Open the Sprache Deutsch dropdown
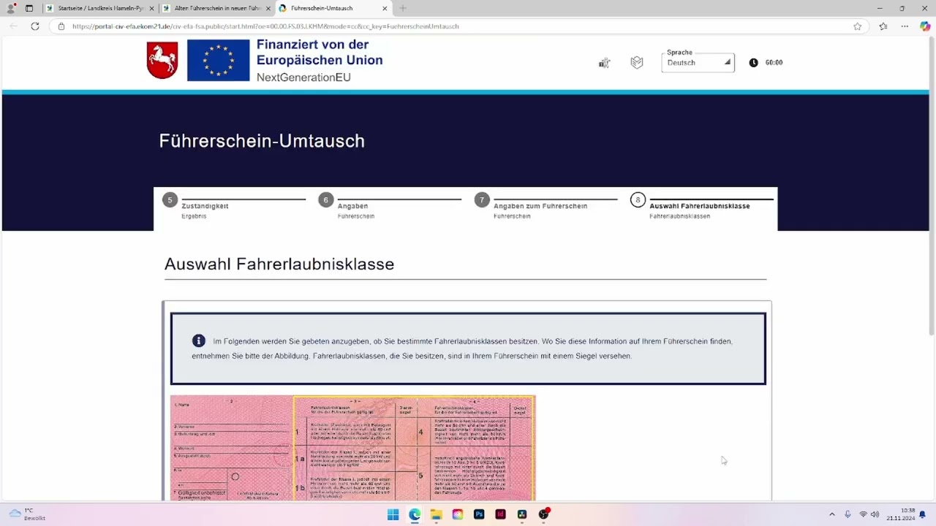This screenshot has width=936, height=526. [x=698, y=63]
